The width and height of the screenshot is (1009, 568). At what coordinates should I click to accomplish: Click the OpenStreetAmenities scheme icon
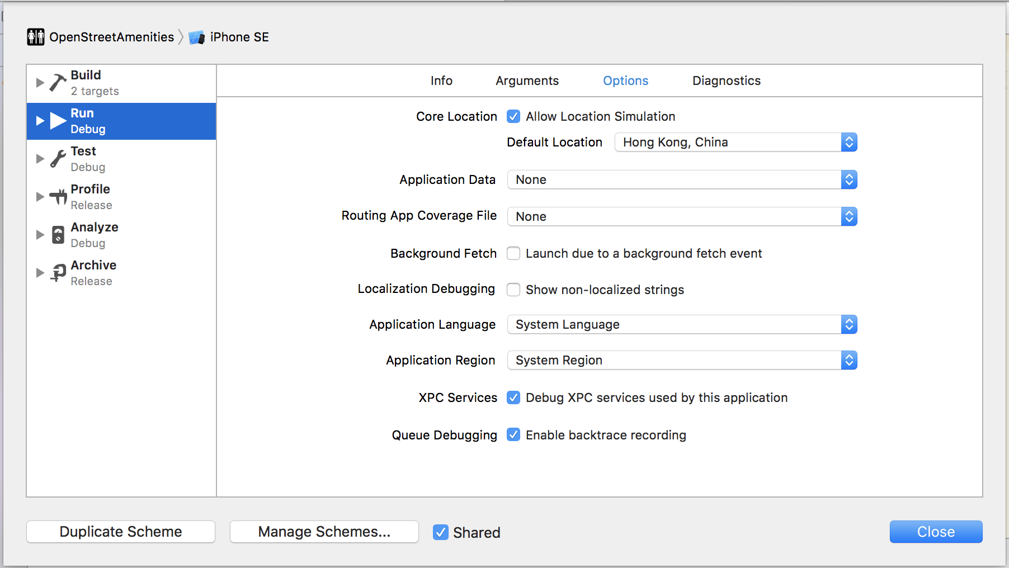pyautogui.click(x=36, y=37)
